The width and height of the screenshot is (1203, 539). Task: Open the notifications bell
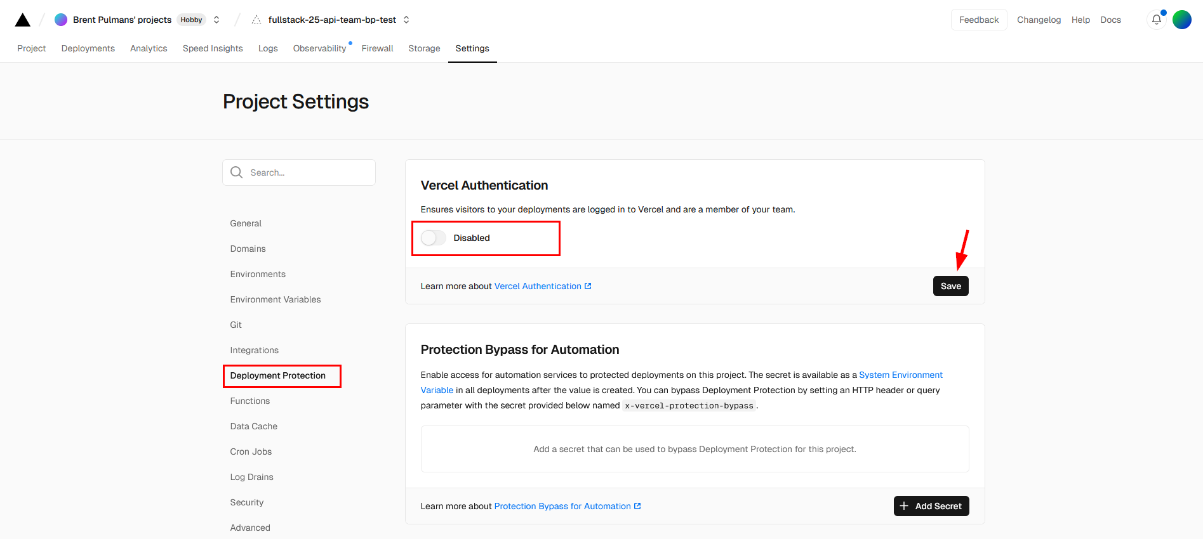point(1157,20)
